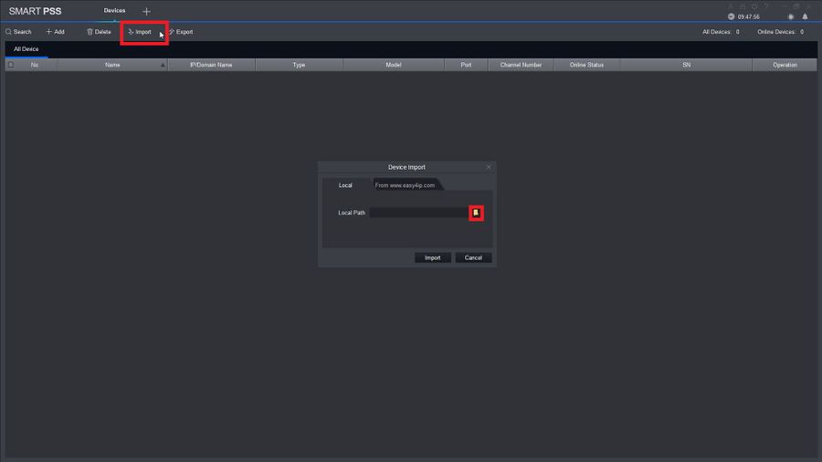This screenshot has width=822, height=462.
Task: Click the Import toolbar button
Action: (x=140, y=32)
